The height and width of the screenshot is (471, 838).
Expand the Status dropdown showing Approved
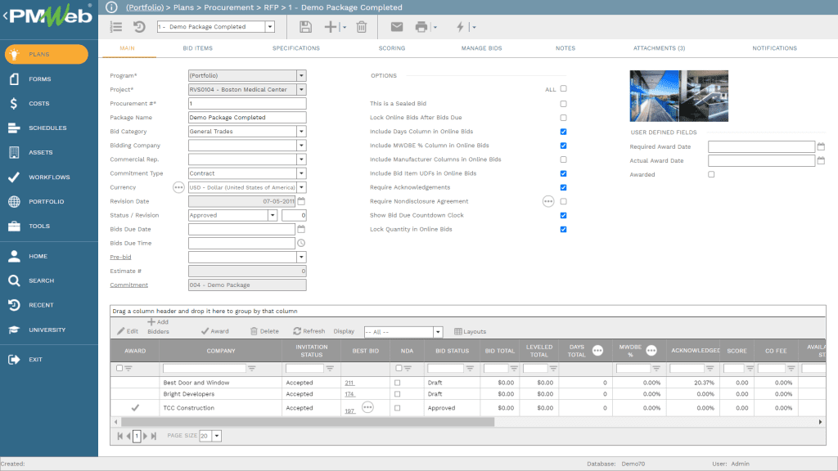click(273, 215)
